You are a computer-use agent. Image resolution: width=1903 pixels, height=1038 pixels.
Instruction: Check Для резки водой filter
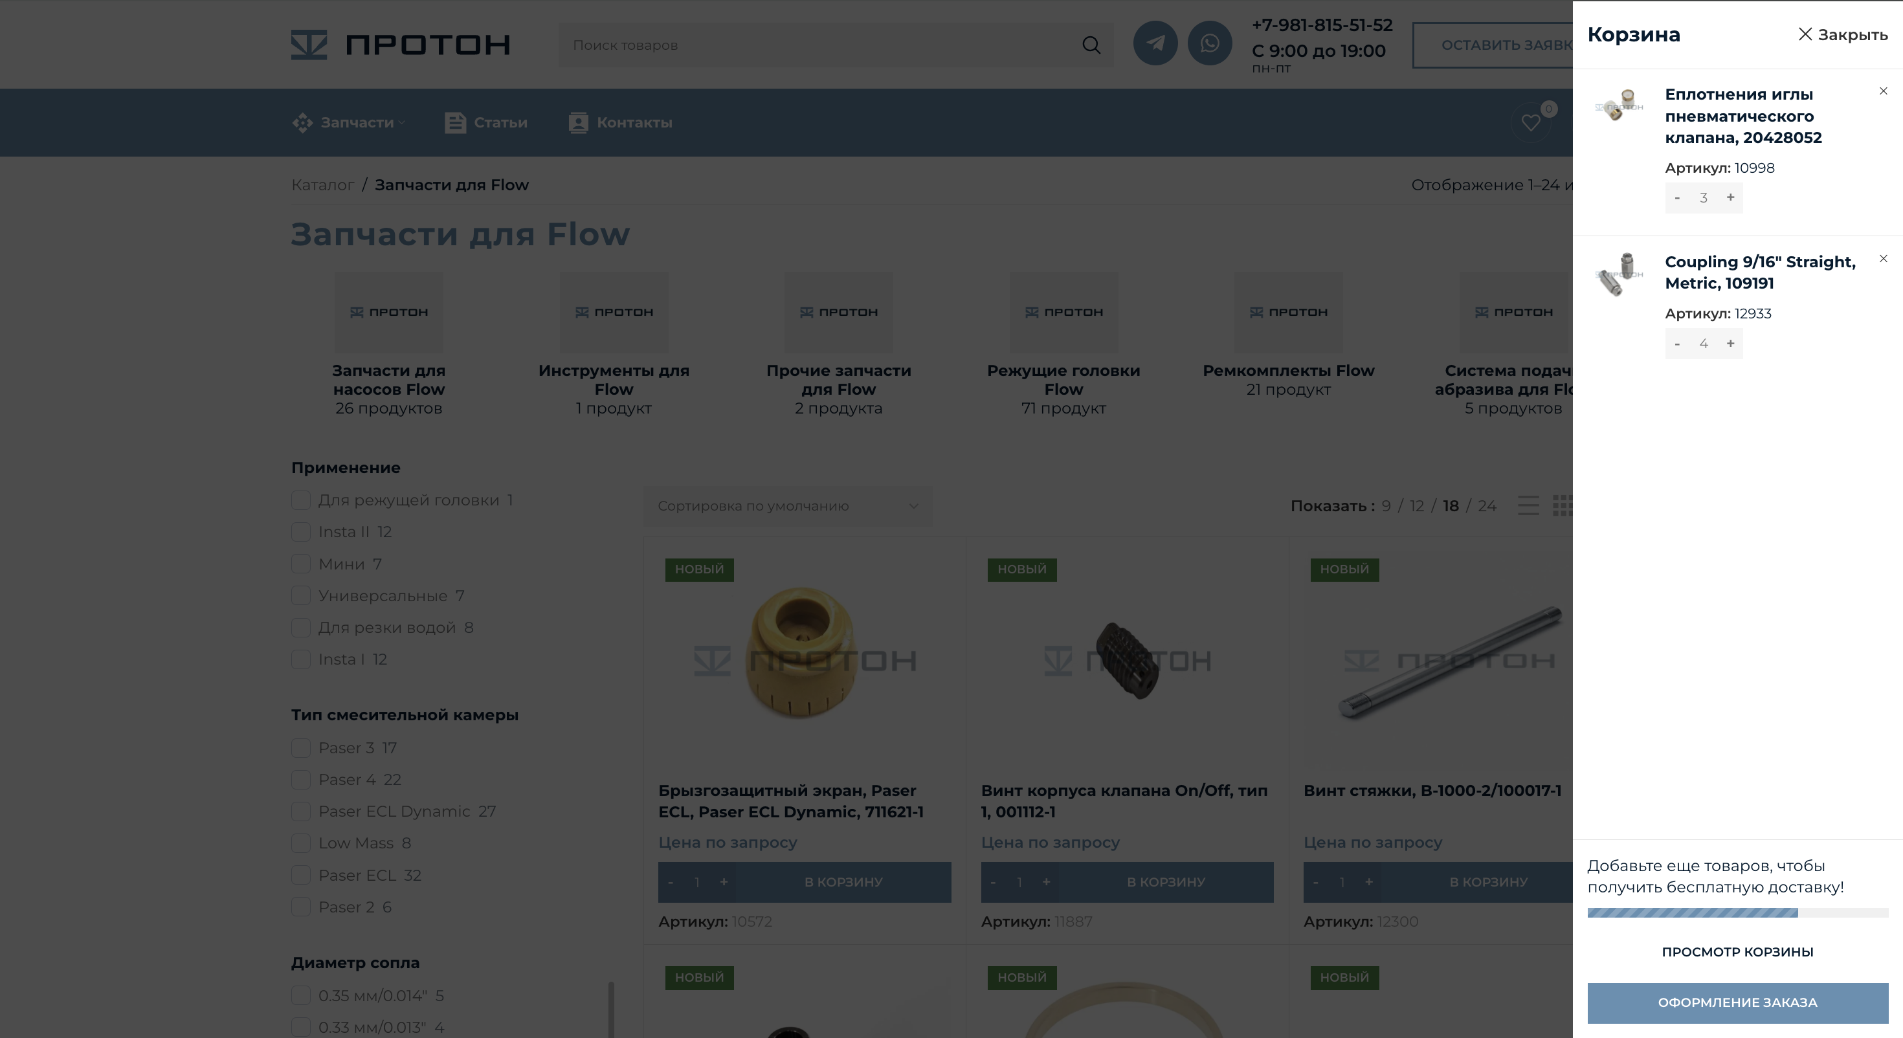pos(301,627)
